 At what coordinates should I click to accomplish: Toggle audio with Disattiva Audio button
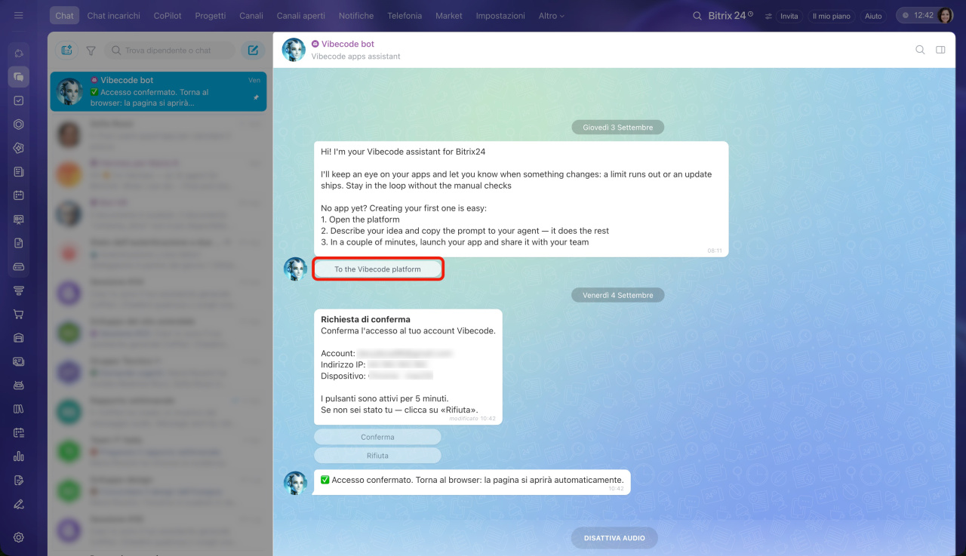614,538
